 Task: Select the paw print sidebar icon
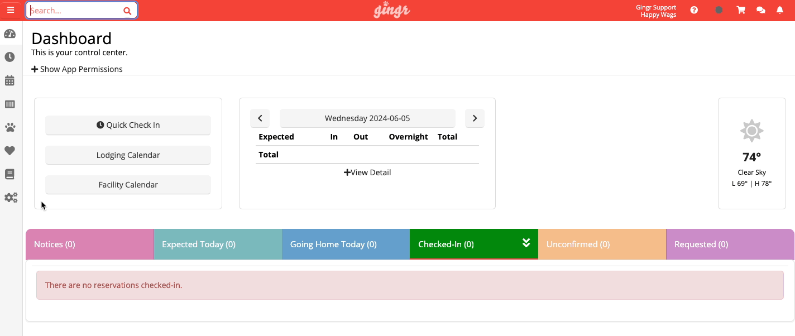tap(9, 127)
